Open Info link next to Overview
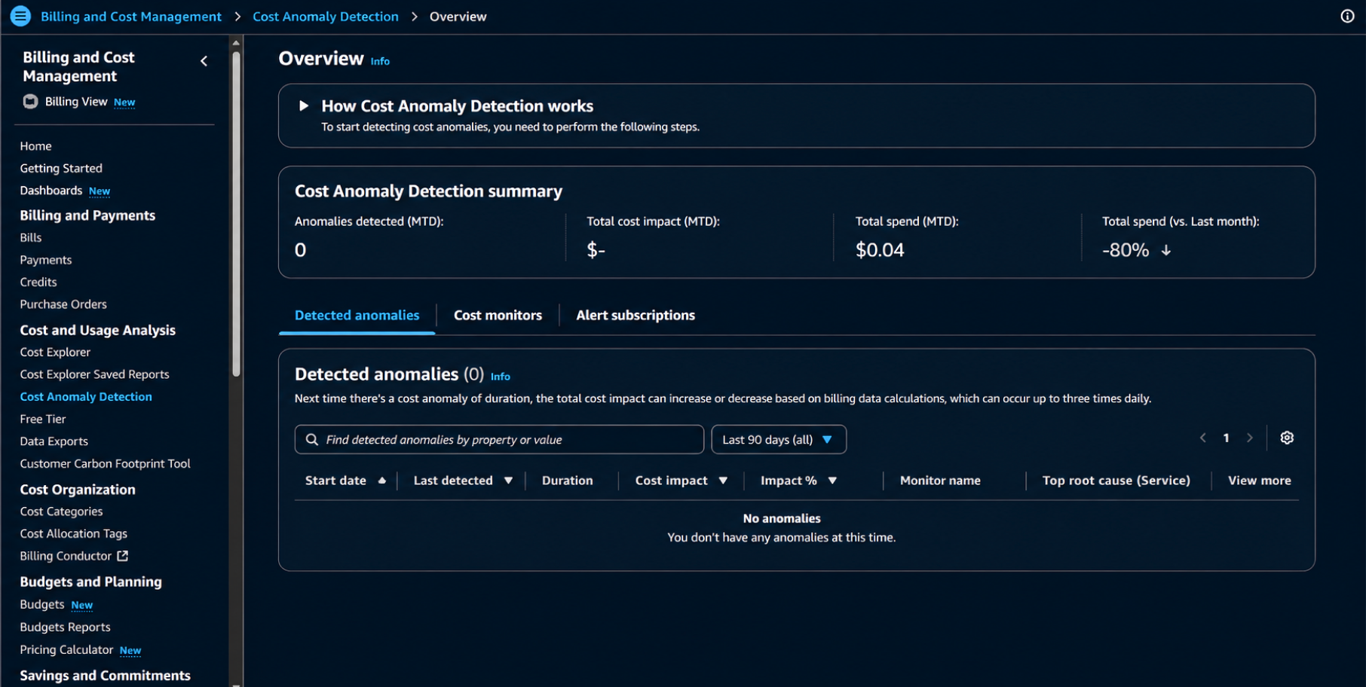 pyautogui.click(x=380, y=61)
